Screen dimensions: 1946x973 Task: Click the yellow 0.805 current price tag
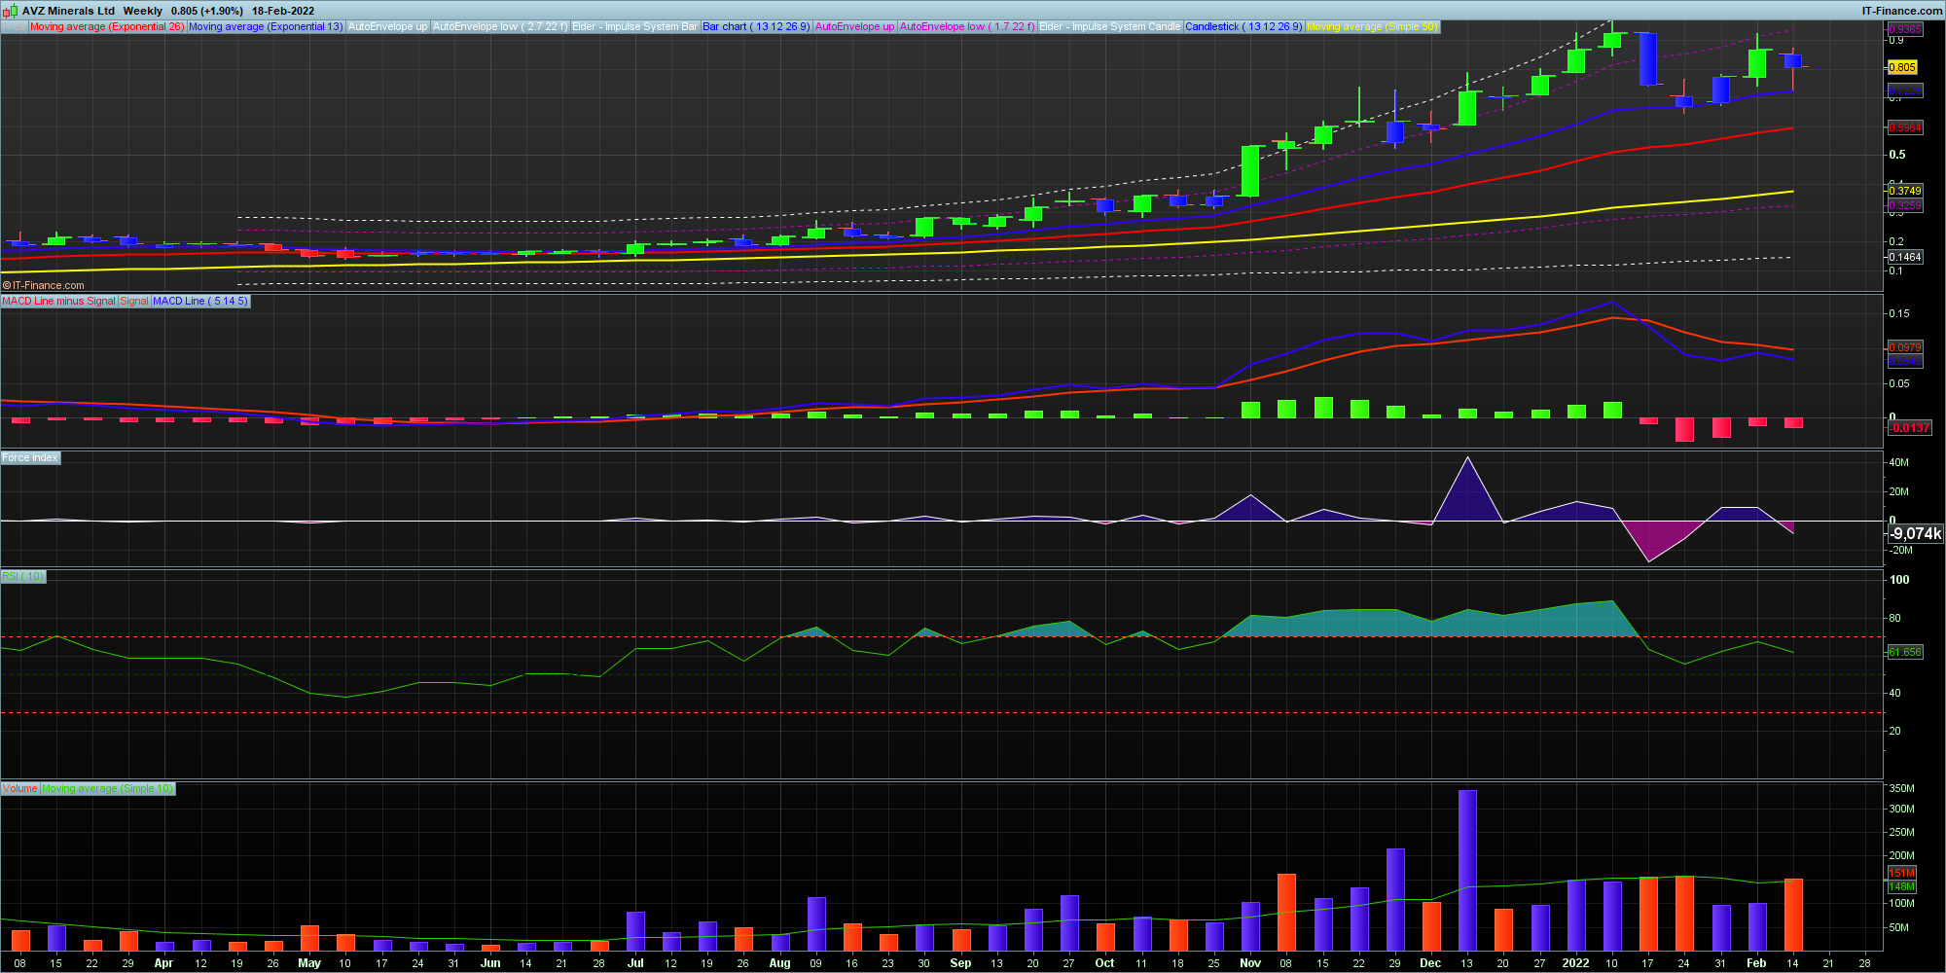[x=1902, y=67]
